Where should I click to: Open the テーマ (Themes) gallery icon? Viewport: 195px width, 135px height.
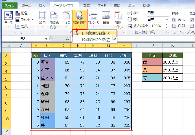8,15
